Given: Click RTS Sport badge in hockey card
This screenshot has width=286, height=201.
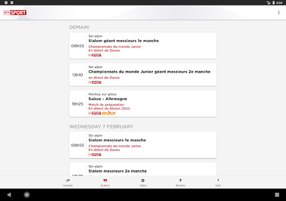Looking at the screenshot, I should tap(95, 113).
